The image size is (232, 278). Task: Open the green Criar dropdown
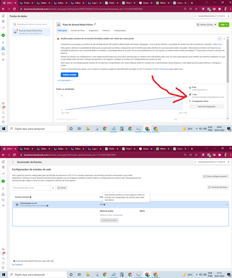[x=224, y=25]
